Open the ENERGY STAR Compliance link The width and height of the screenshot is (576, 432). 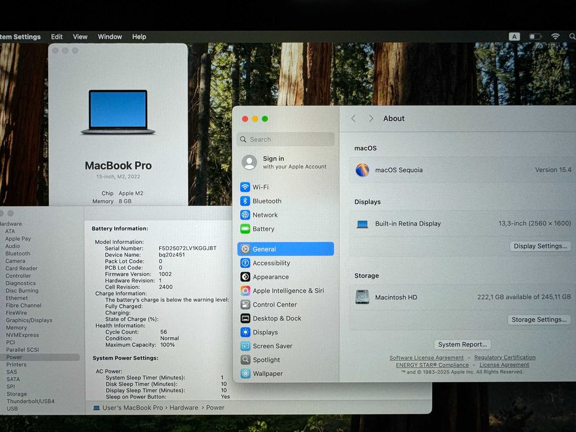[x=432, y=365]
